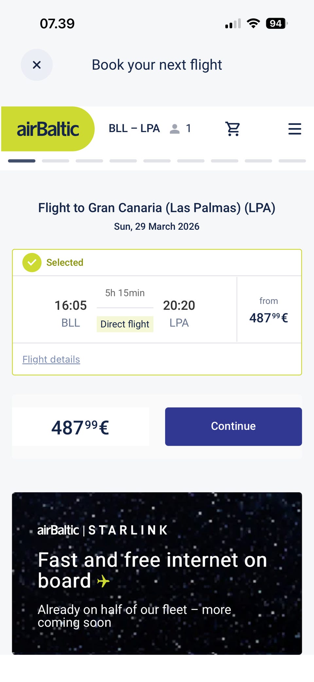This screenshot has height=682, width=314.
Task: Close the booking screen with X
Action: point(37,65)
